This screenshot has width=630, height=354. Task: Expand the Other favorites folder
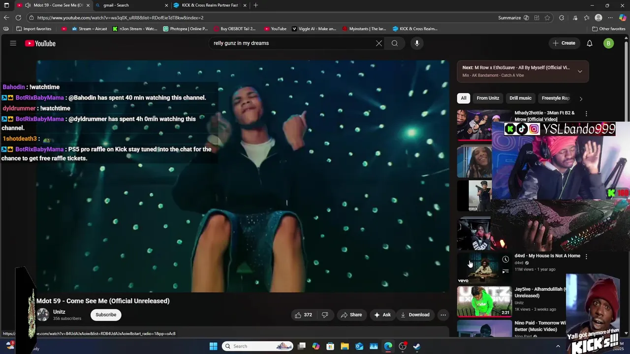[x=608, y=29]
